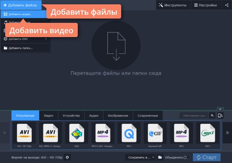
Task: Select AVI - HD 720p preset
Action: tap(24, 135)
